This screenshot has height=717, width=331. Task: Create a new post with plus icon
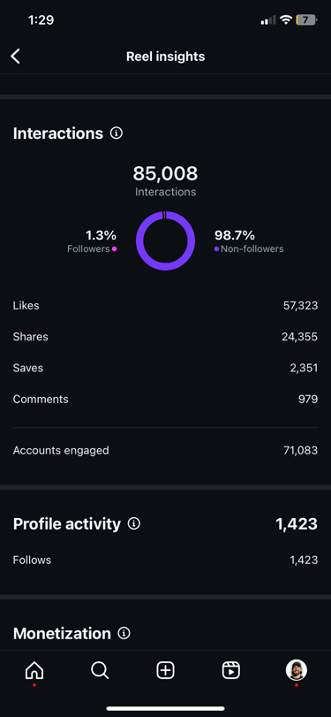click(x=165, y=671)
